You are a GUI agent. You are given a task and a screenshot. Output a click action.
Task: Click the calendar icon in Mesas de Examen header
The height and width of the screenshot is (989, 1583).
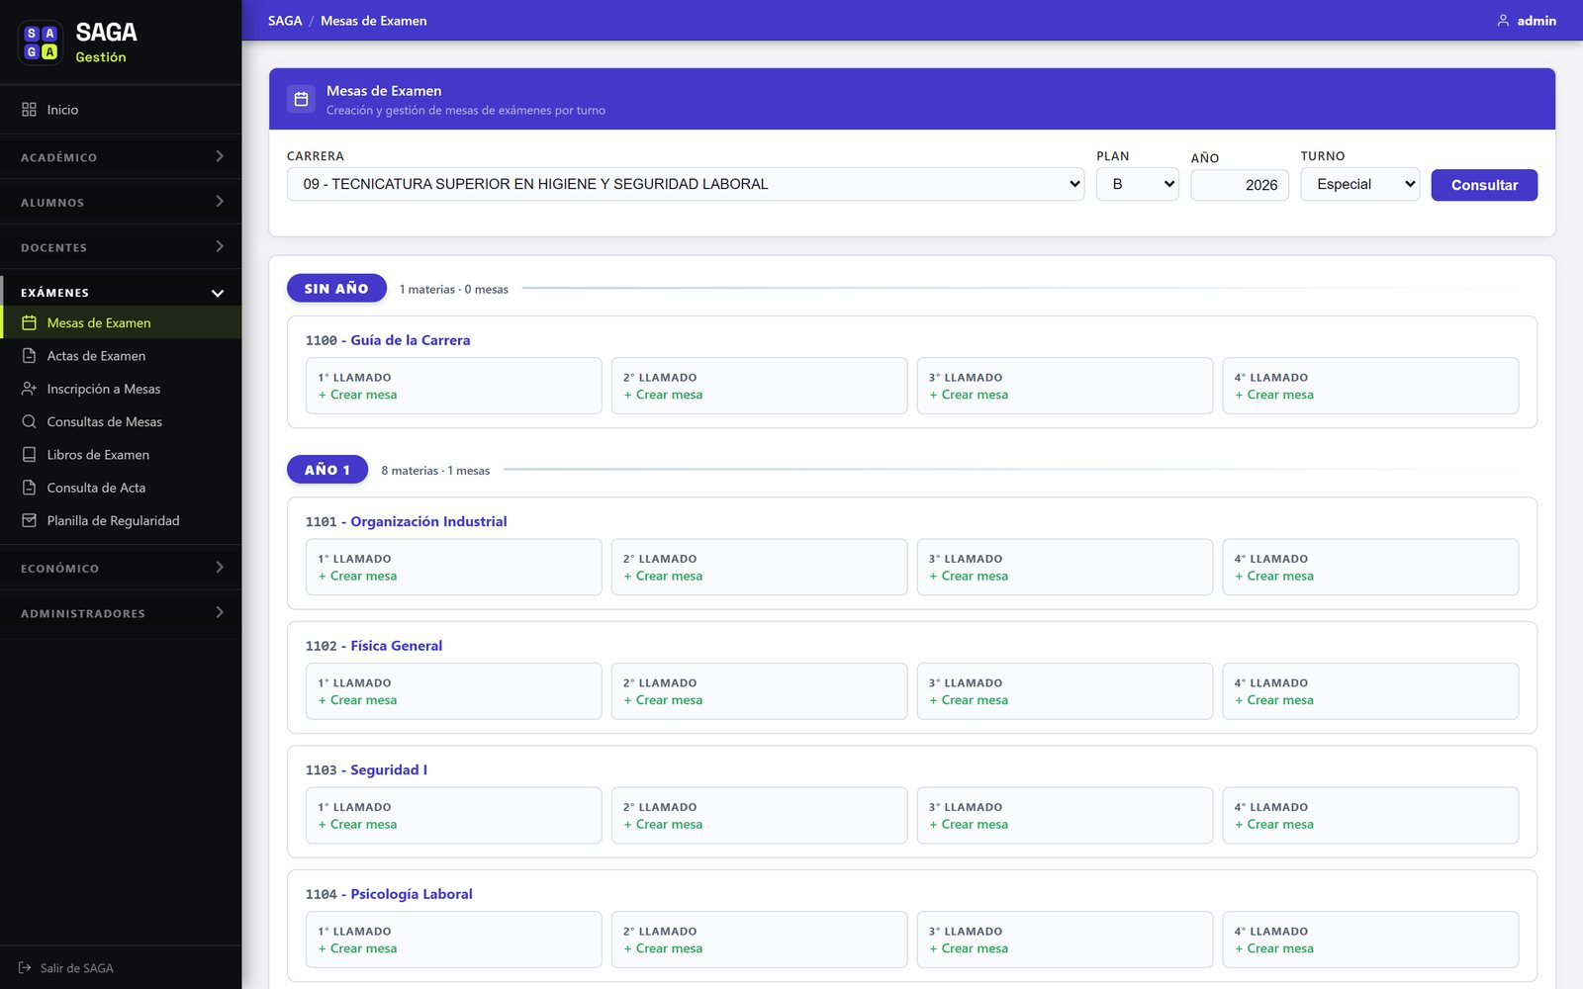point(302,99)
